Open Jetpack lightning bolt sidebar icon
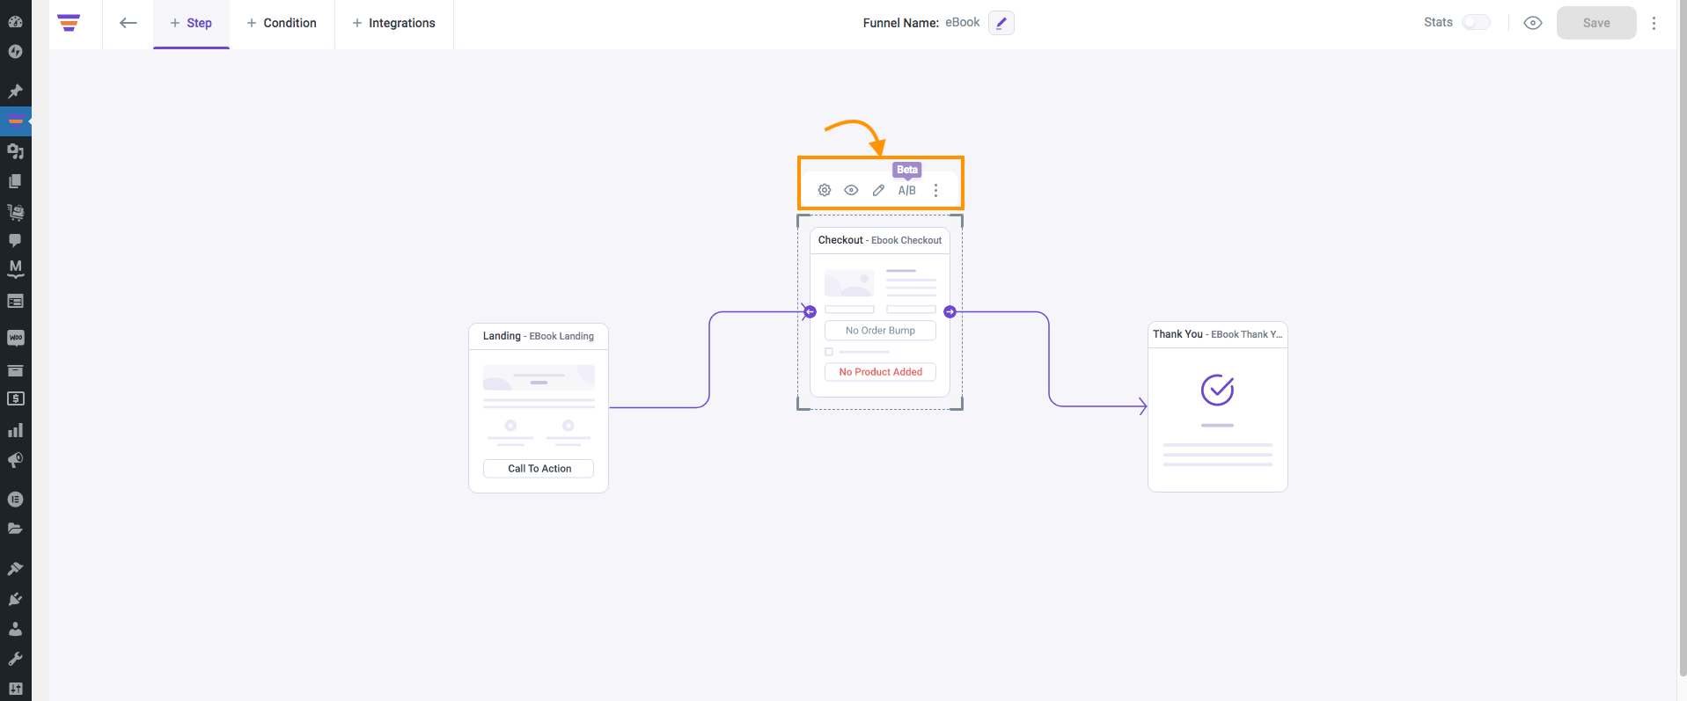 pyautogui.click(x=15, y=51)
